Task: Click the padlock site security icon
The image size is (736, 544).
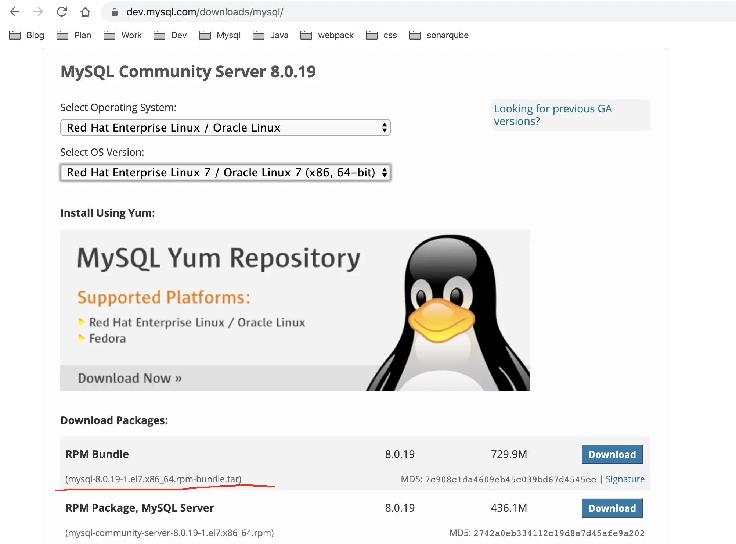Action: coord(115,12)
